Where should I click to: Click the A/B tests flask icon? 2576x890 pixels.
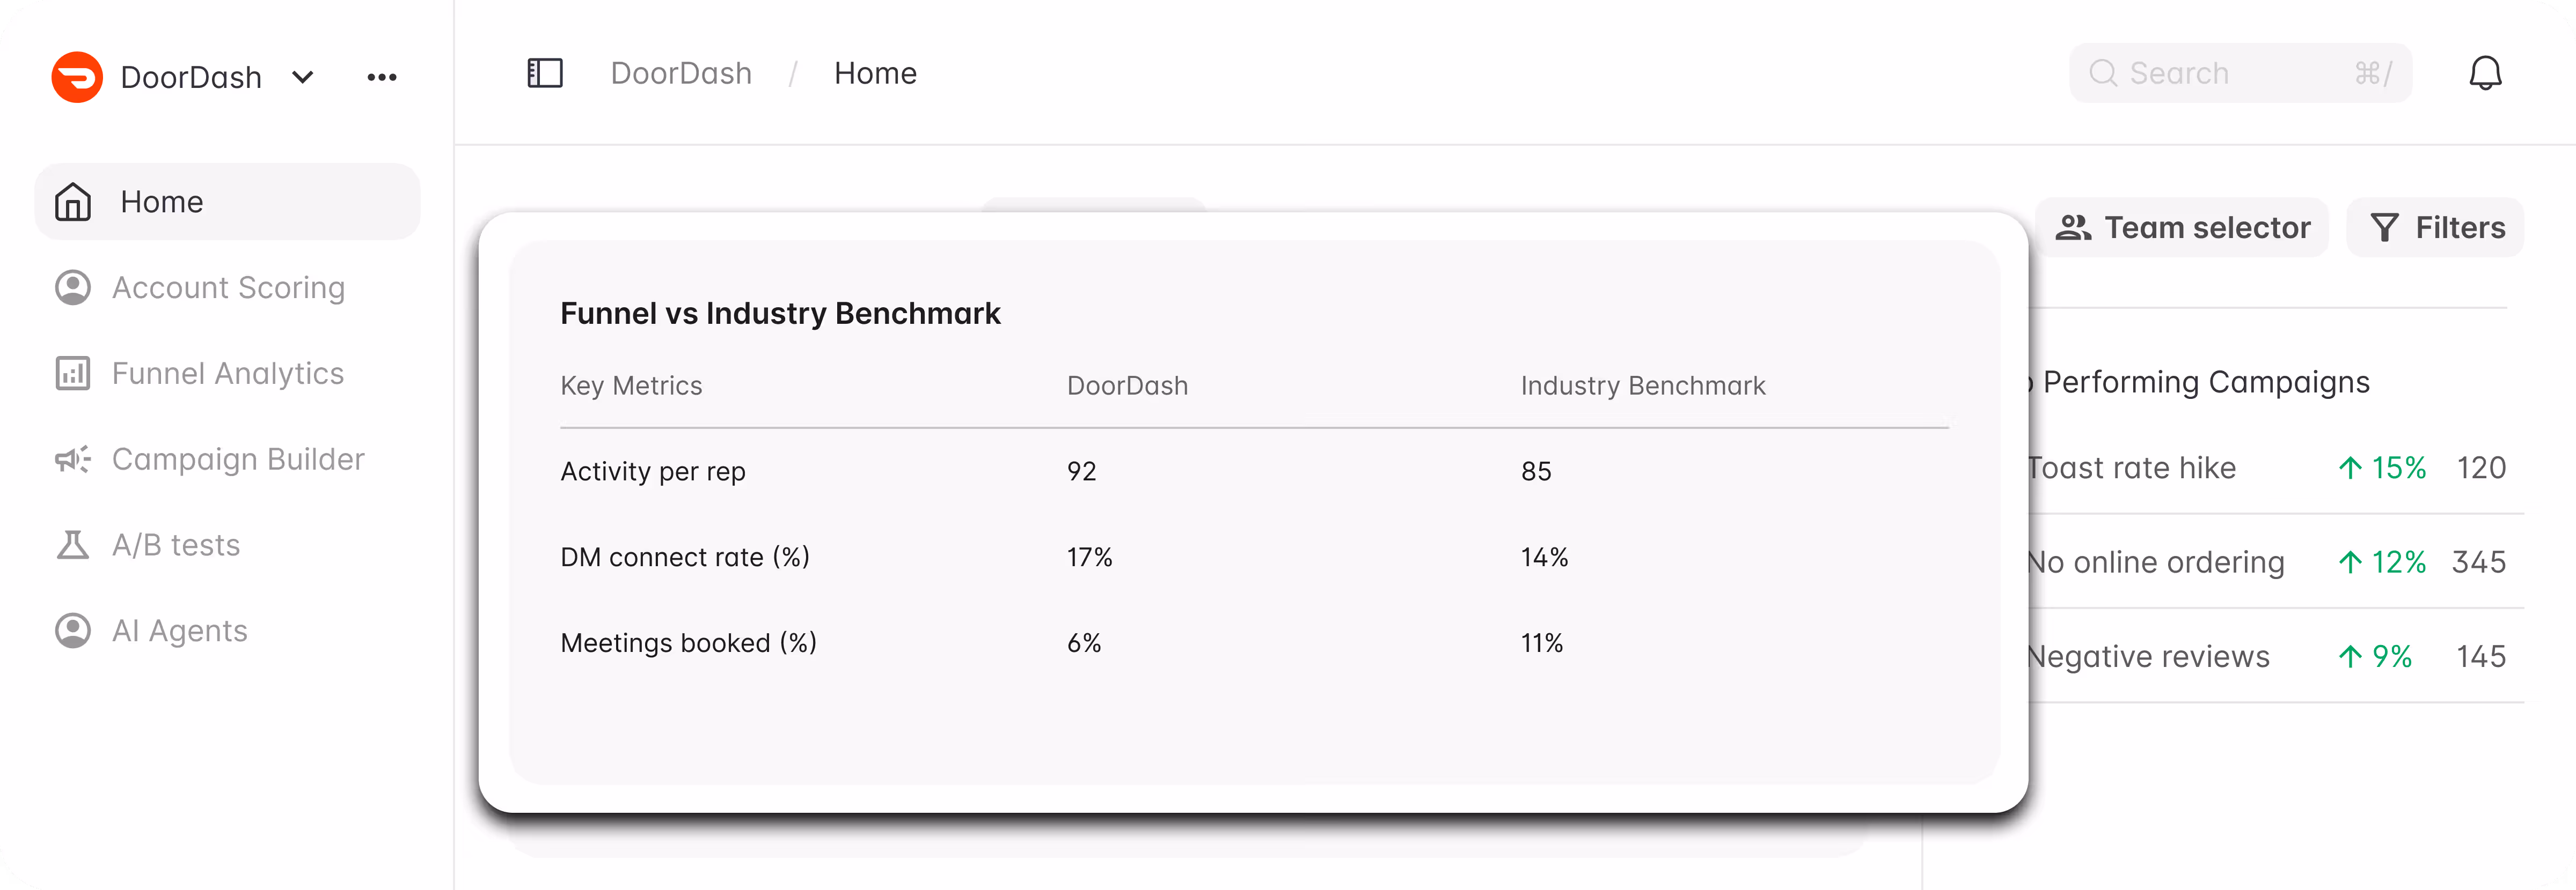72,545
